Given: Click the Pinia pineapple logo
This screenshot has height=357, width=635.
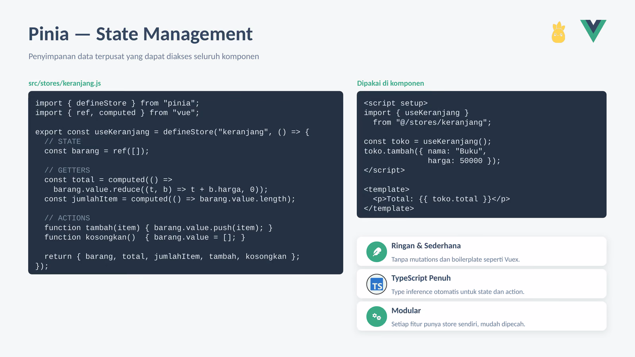Looking at the screenshot, I should coord(558,32).
